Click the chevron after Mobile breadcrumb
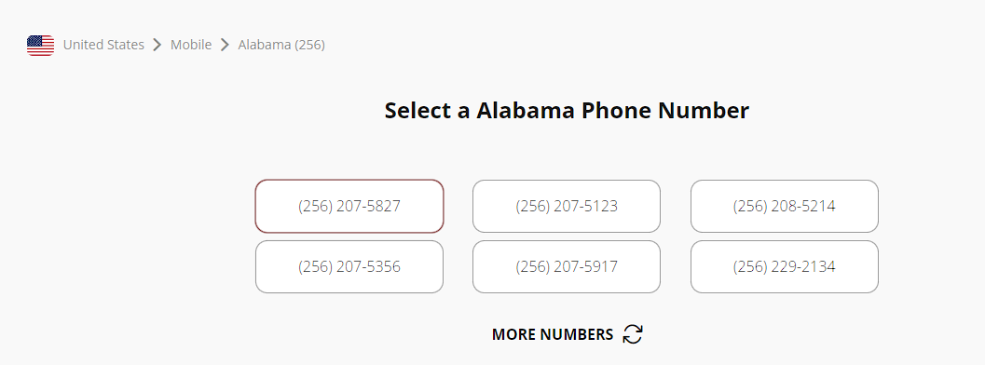The image size is (985, 365). [x=225, y=45]
